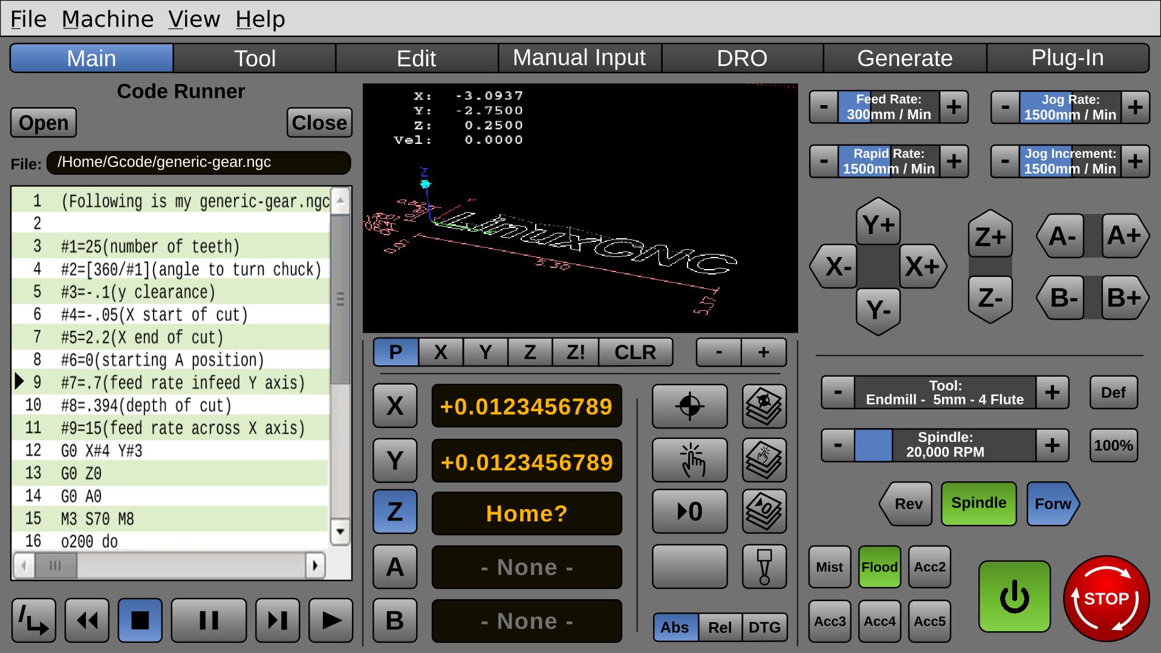Click the hand touch-probe icon
Viewport: 1161px width, 653px height.
689,460
